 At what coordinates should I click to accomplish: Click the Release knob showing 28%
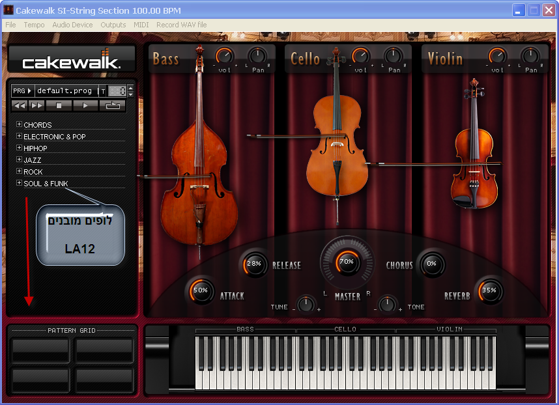tap(255, 264)
